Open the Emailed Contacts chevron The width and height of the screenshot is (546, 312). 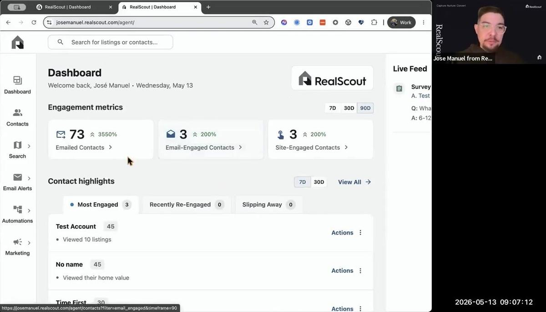[111, 147]
